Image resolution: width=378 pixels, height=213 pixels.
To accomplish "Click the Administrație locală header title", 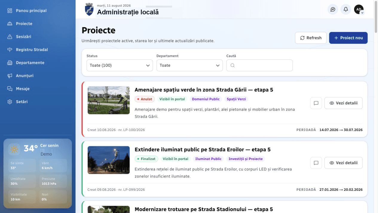I will tap(128, 12).
